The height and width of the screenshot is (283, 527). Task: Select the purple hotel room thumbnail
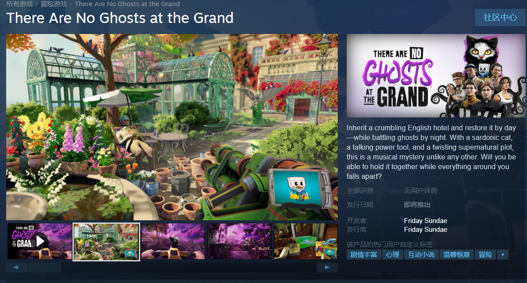pyautogui.click(x=239, y=241)
